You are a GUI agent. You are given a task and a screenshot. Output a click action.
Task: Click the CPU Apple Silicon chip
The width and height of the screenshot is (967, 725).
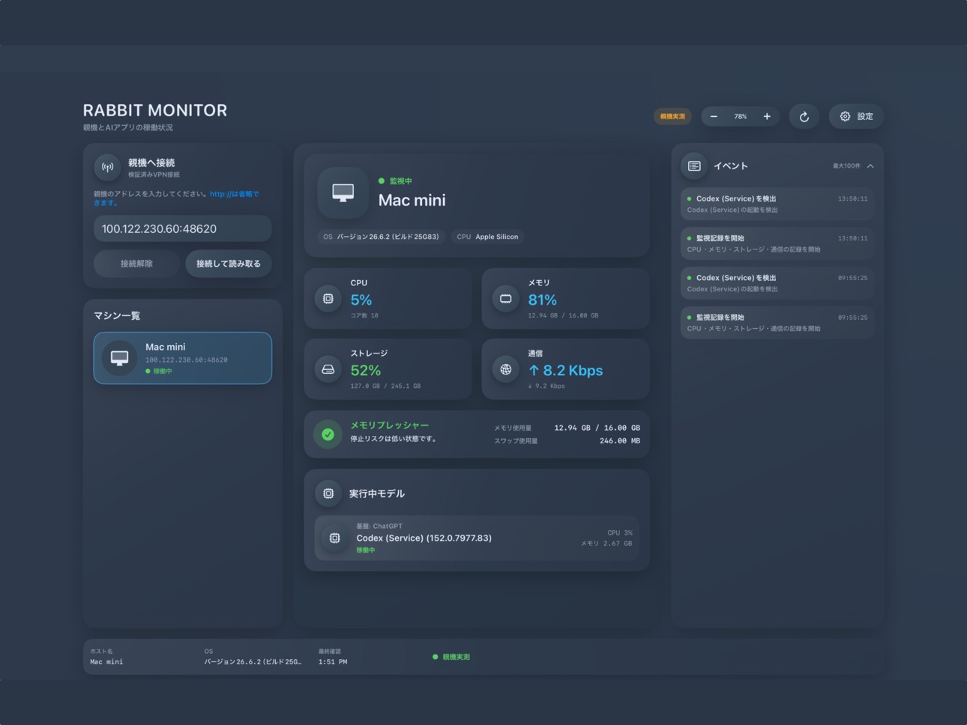coord(487,237)
